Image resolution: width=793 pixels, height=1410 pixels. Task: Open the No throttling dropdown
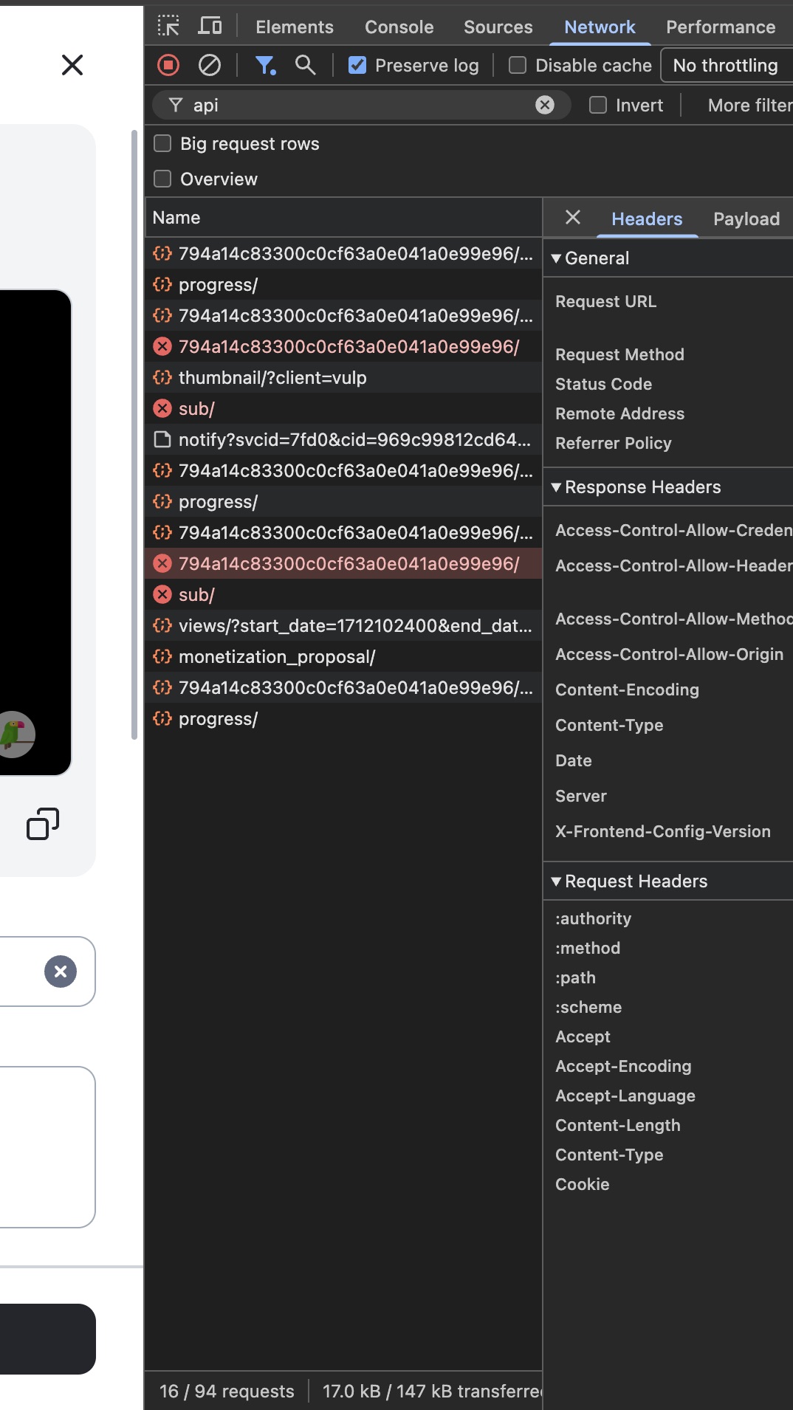coord(726,66)
